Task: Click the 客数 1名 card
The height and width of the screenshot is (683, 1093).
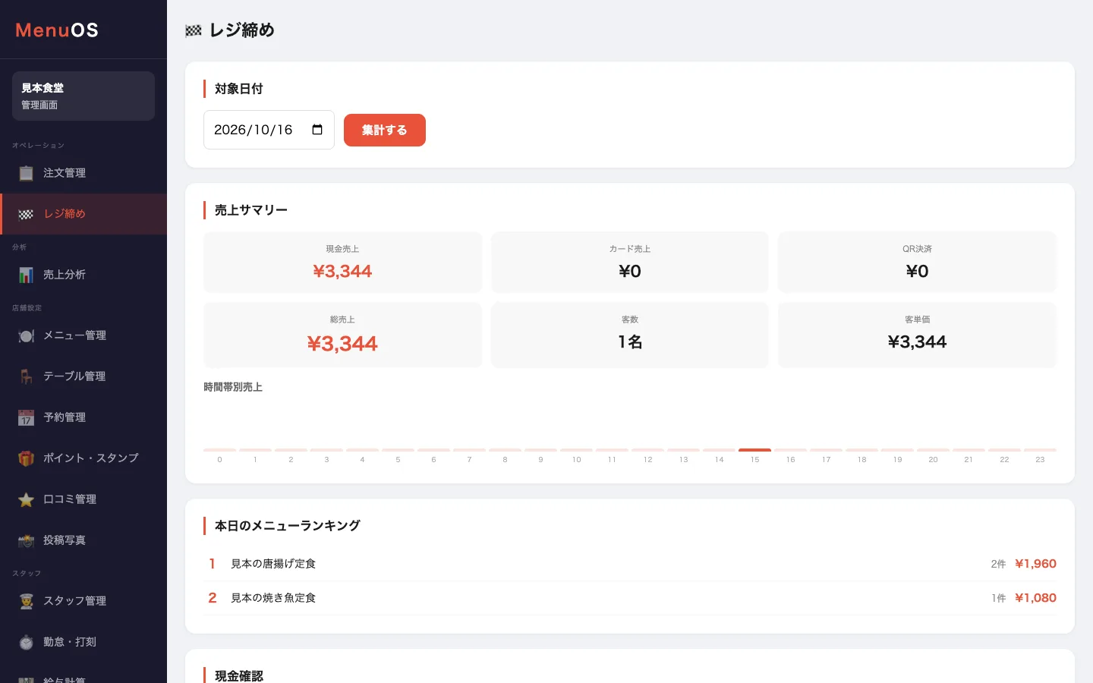Action: (x=630, y=335)
